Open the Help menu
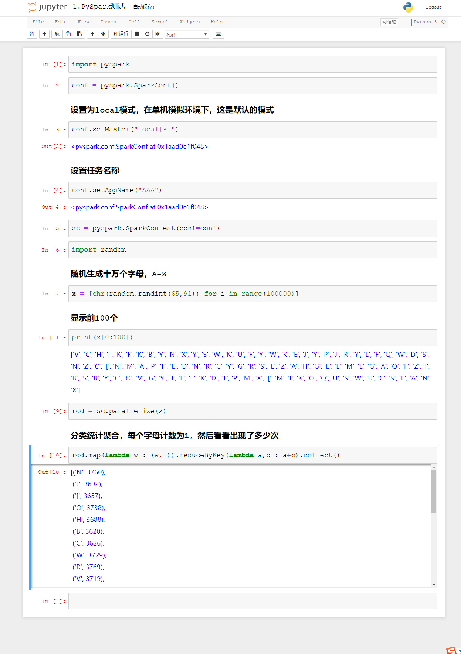Viewport: 461px width, 654px height. [217, 22]
